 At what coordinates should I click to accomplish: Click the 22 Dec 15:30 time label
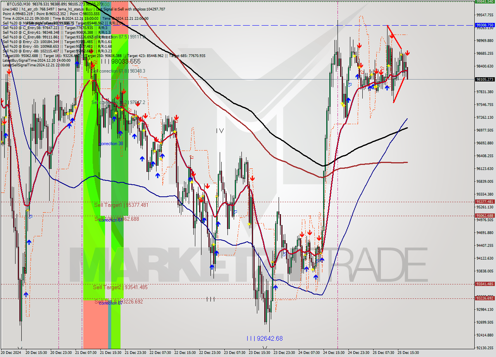pyautogui.click(x=185, y=353)
